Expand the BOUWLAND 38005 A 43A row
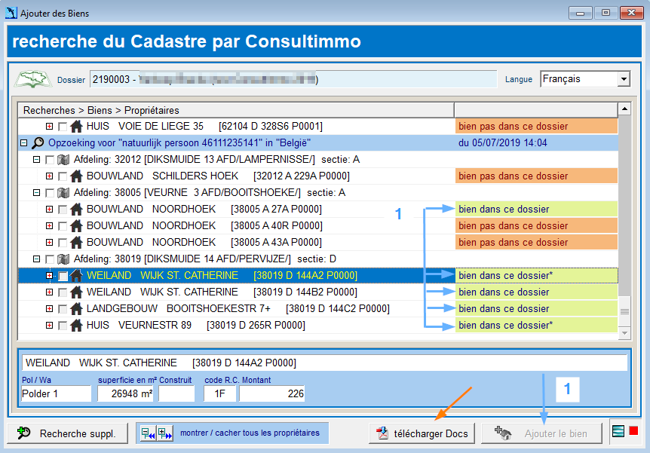The width and height of the screenshot is (650, 453). pyautogui.click(x=49, y=243)
